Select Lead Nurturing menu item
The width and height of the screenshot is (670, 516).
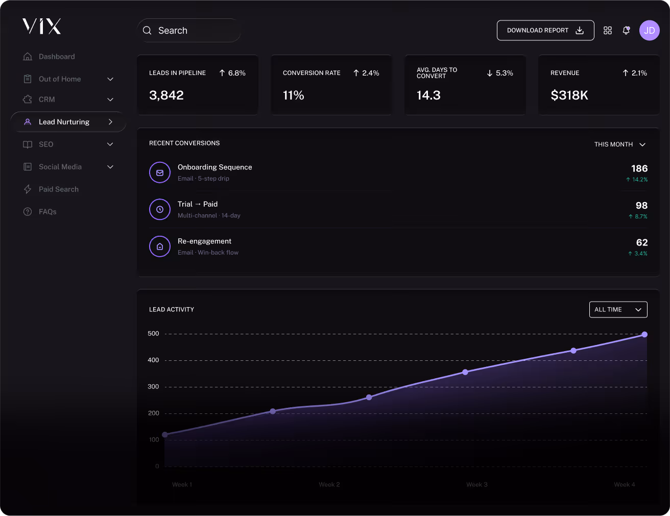pos(68,122)
